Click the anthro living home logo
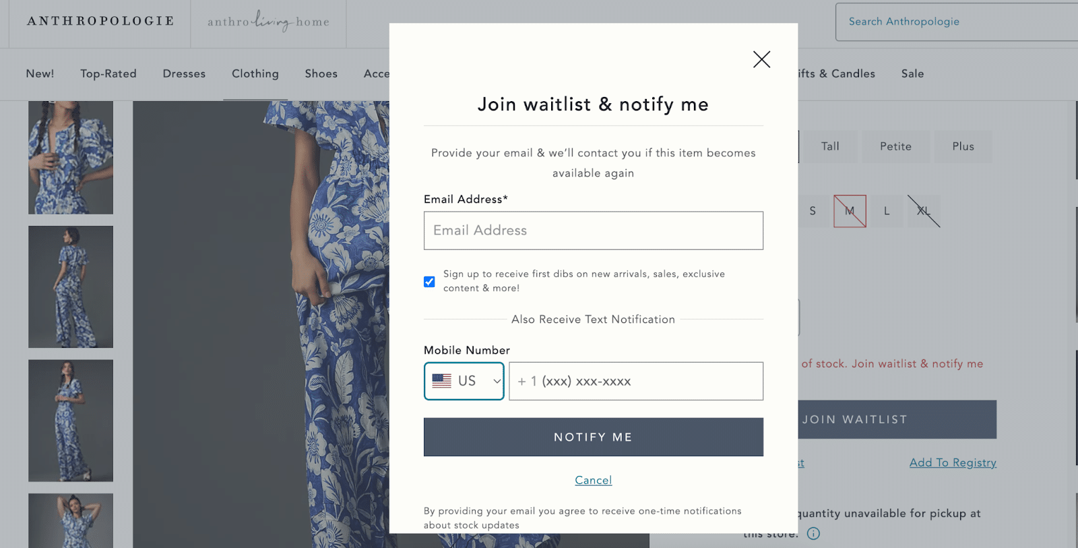This screenshot has width=1078, height=548. (267, 22)
